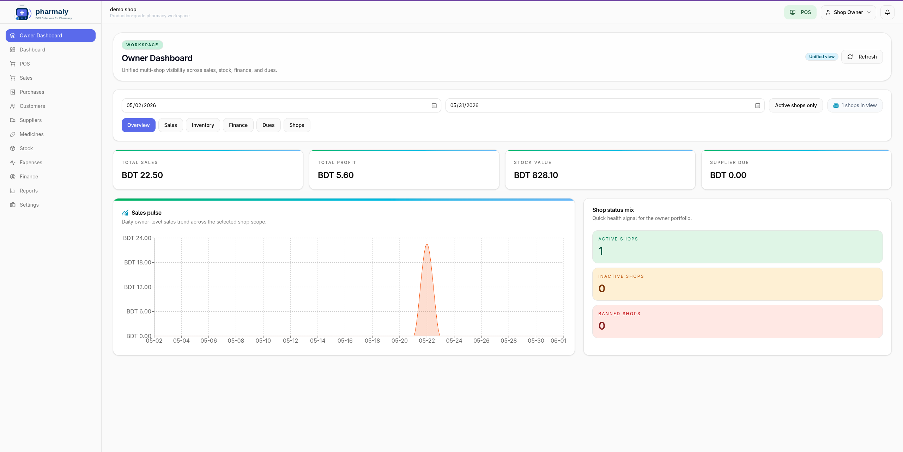Click the refresh arrows icon

point(850,57)
